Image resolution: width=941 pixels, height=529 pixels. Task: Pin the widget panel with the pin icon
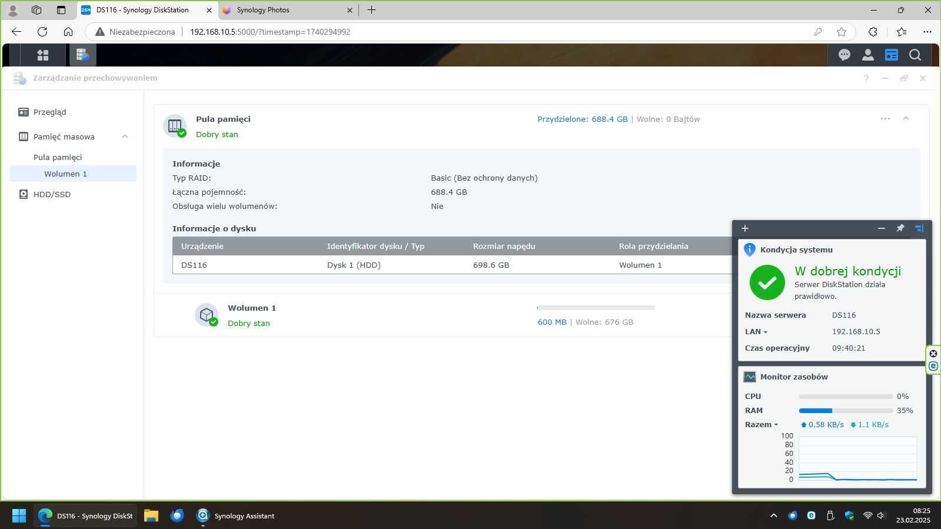[x=900, y=228]
